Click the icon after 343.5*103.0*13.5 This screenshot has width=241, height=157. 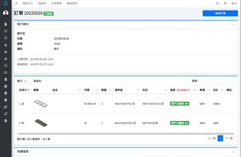point(162,104)
